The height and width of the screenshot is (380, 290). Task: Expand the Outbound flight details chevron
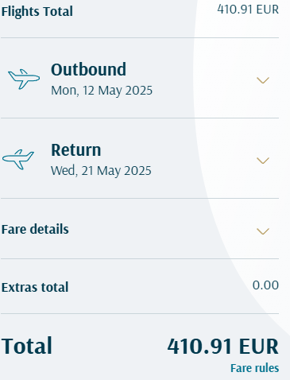tap(263, 80)
